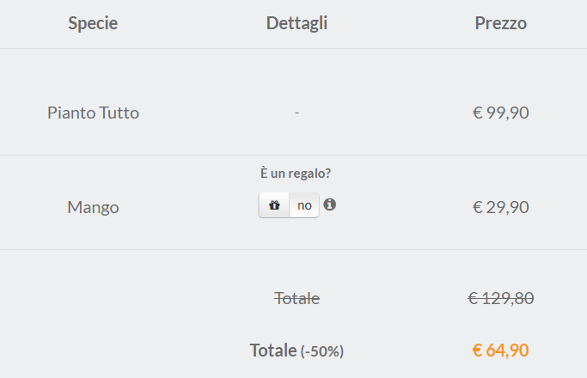The height and width of the screenshot is (378, 587).
Task: Click the Prezzo column header
Action: [500, 23]
